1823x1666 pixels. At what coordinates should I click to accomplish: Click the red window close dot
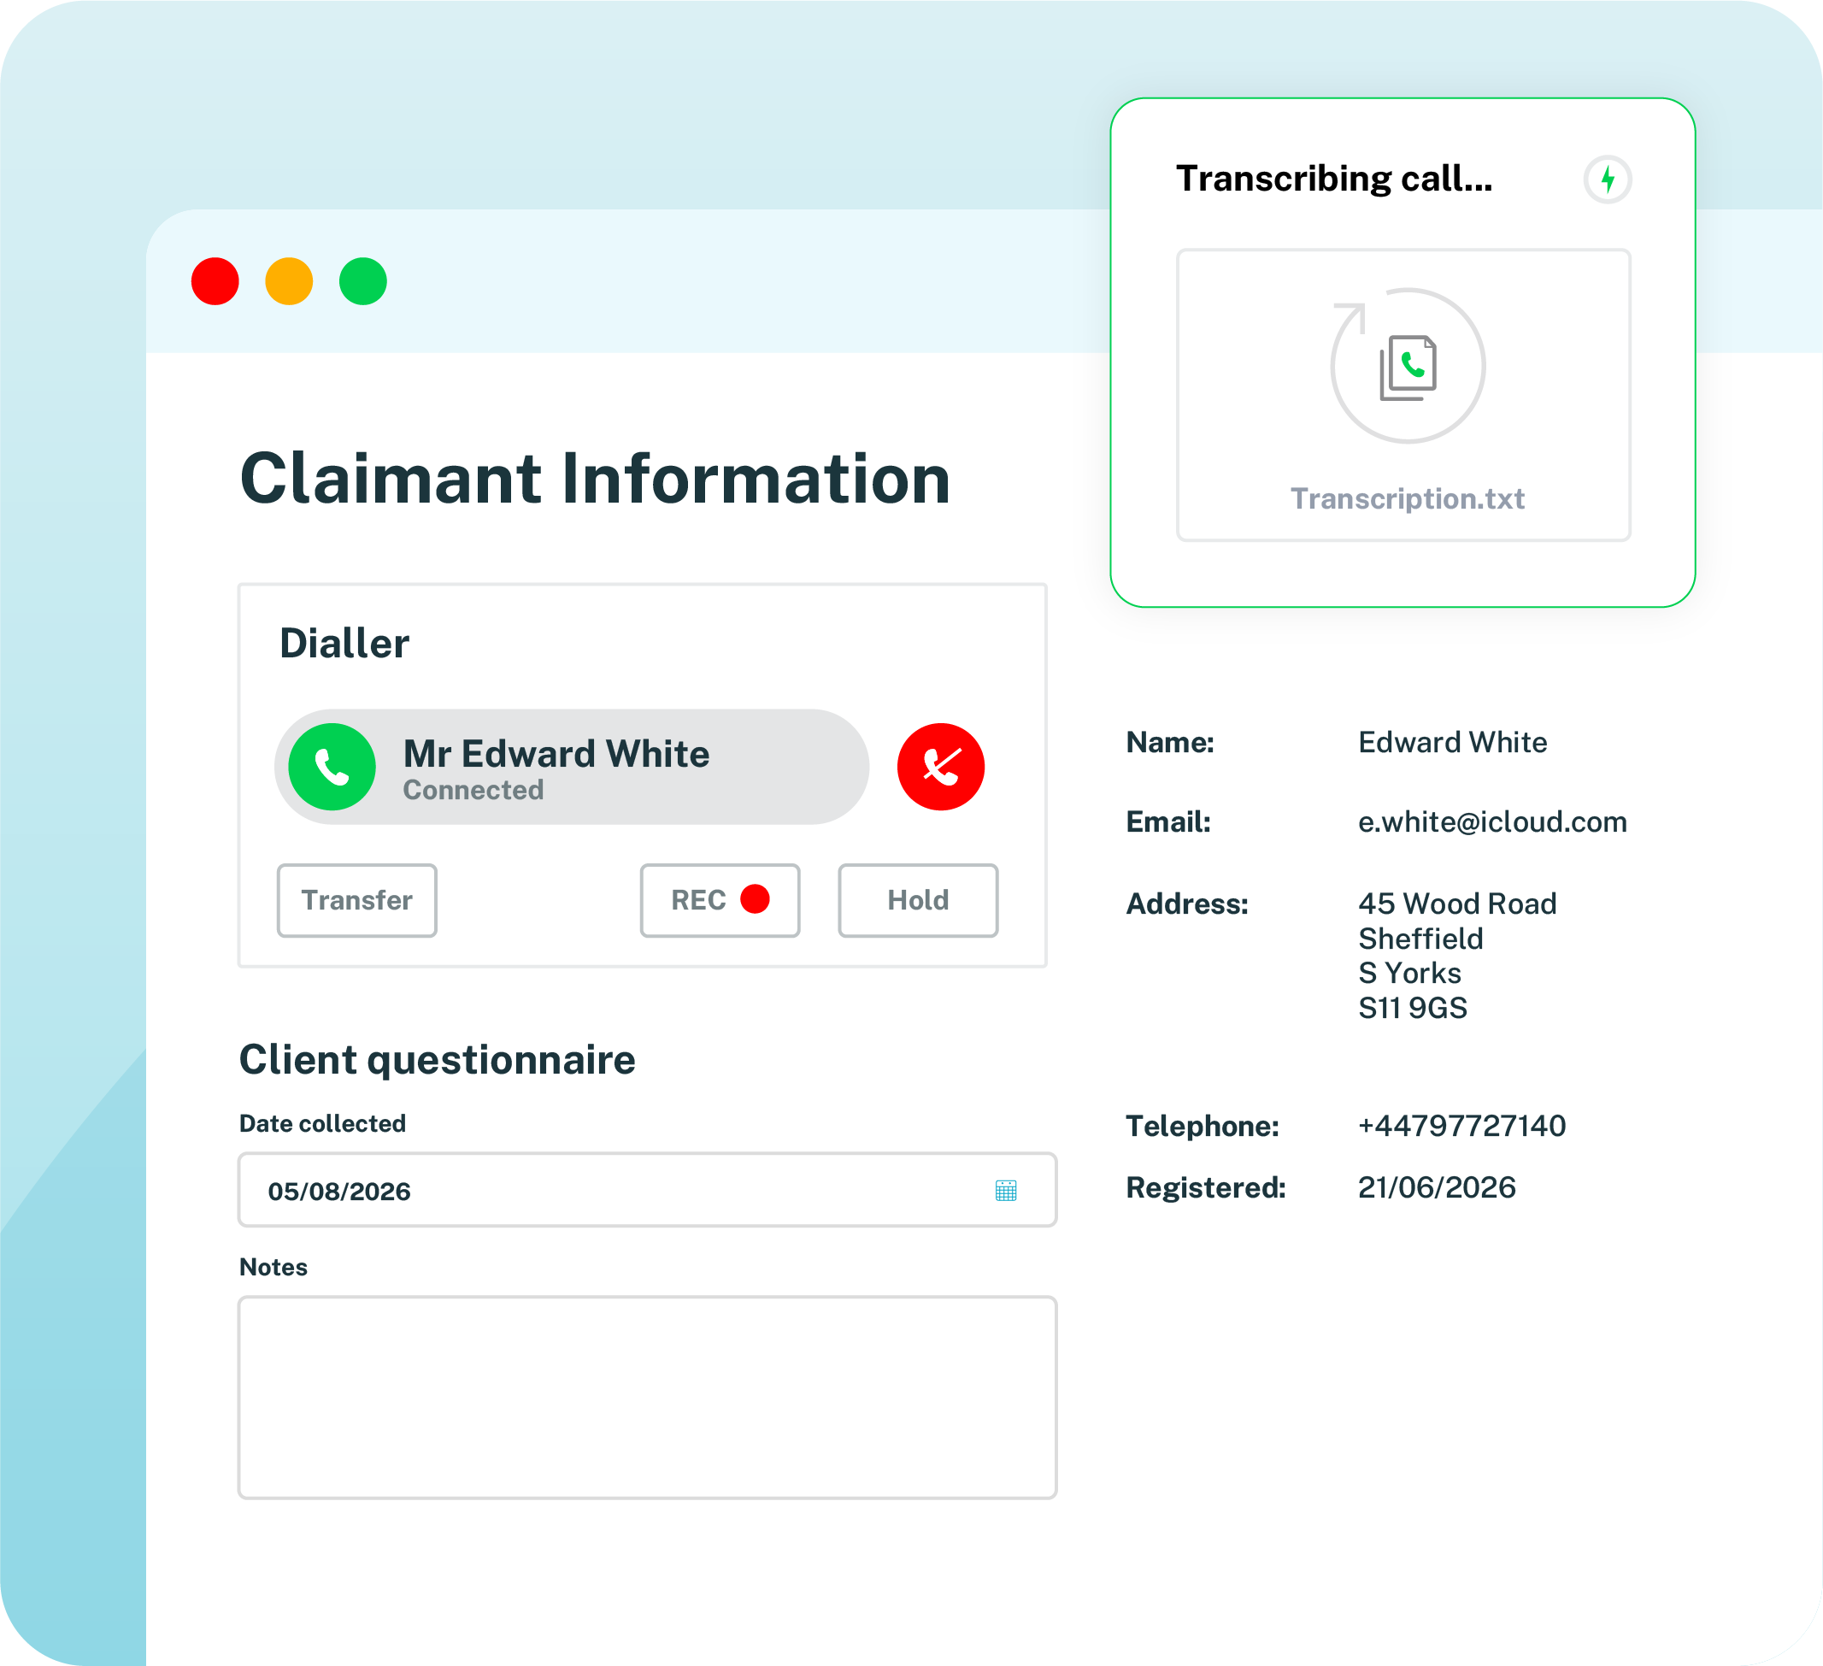(x=215, y=281)
